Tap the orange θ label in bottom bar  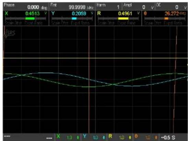click(136, 136)
